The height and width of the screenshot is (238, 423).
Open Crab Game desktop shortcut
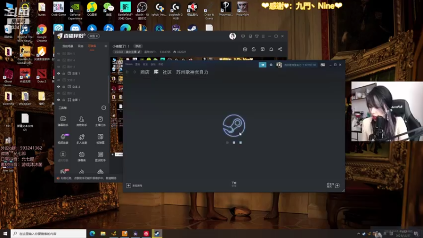pos(58,9)
